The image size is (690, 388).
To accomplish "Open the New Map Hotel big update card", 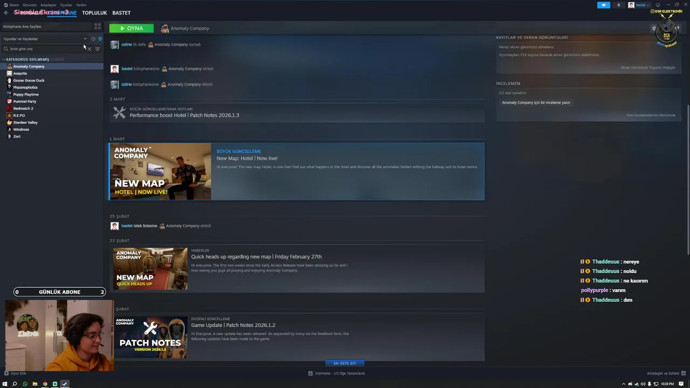I will 297,171.
